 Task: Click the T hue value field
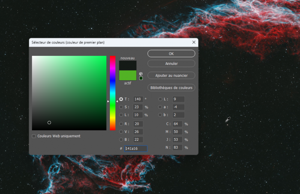coord(138,99)
